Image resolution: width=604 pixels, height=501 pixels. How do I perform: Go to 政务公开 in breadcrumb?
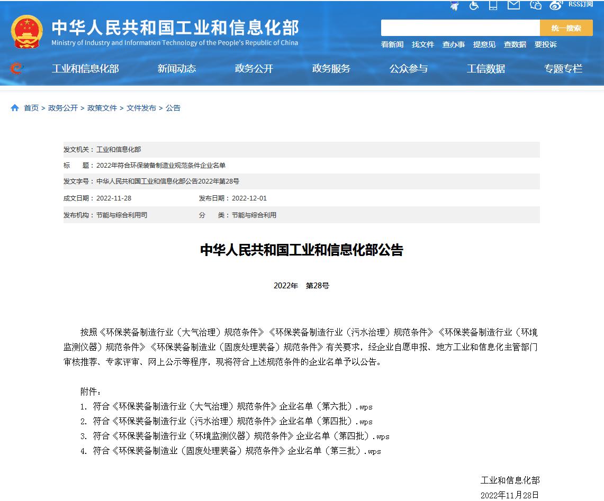[63, 108]
